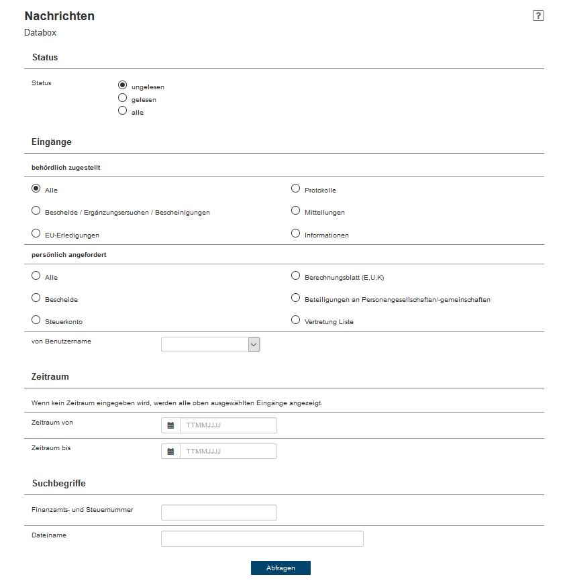Select the 'gelesen' status radio button
The width and height of the screenshot is (565, 585).
click(122, 98)
